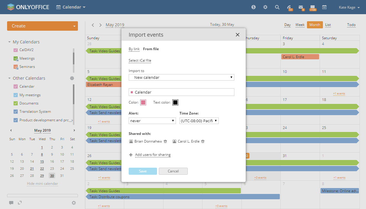Delete Carol L. Erdle from sharing list
Screen dimensions: 366x209
203,141
